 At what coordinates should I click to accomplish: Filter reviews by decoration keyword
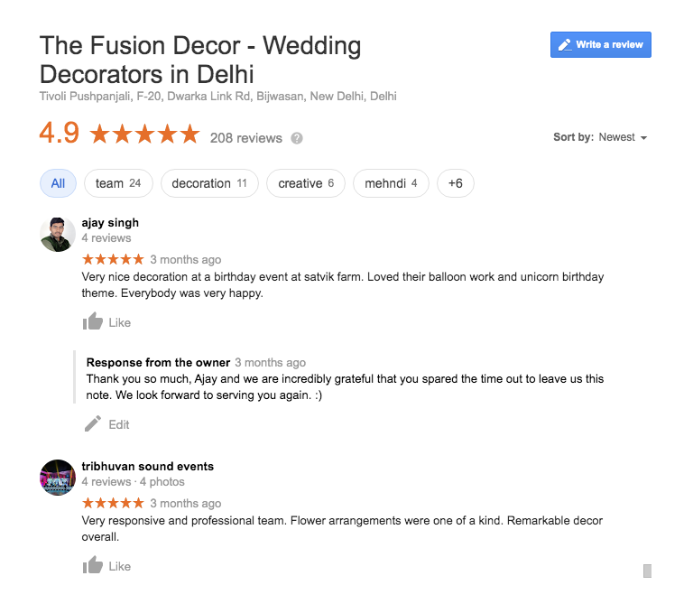(x=209, y=183)
